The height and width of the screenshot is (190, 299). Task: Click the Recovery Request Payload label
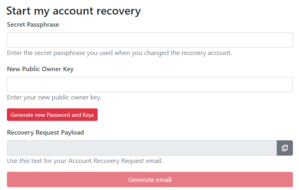[x=45, y=133]
